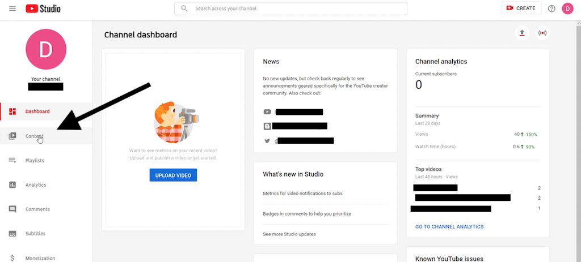The height and width of the screenshot is (262, 581).
Task: Open the hamburger menu icon
Action: (12, 8)
